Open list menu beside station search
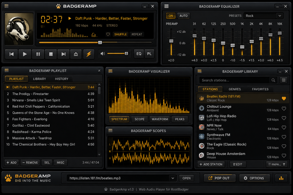 coord(284,80)
